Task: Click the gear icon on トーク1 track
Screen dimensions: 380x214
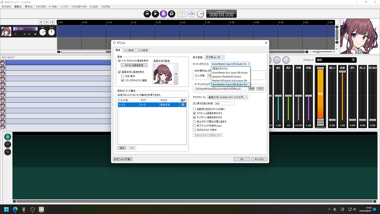Action: pos(35,34)
